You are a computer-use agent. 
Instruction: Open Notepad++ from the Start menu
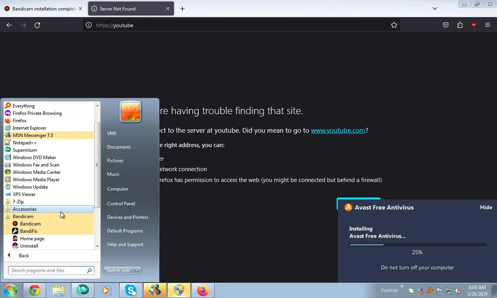coord(49,143)
